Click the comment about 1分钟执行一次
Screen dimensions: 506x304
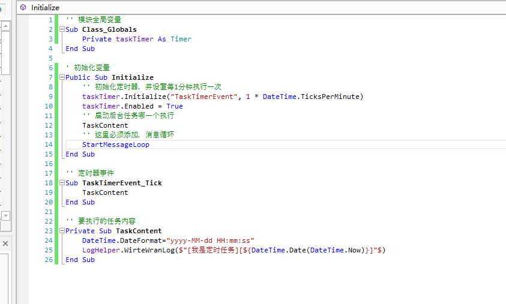coord(158,87)
